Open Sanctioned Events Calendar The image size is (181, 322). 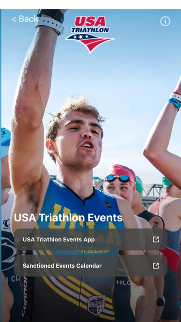[x=90, y=265]
